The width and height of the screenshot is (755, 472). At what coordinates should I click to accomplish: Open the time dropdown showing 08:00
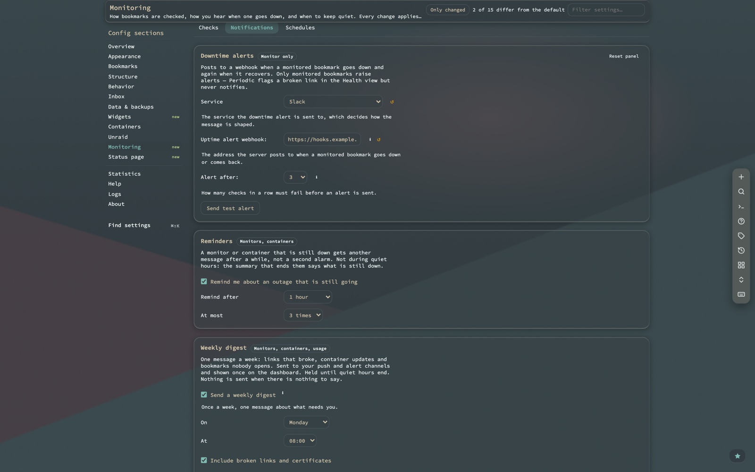pos(300,441)
